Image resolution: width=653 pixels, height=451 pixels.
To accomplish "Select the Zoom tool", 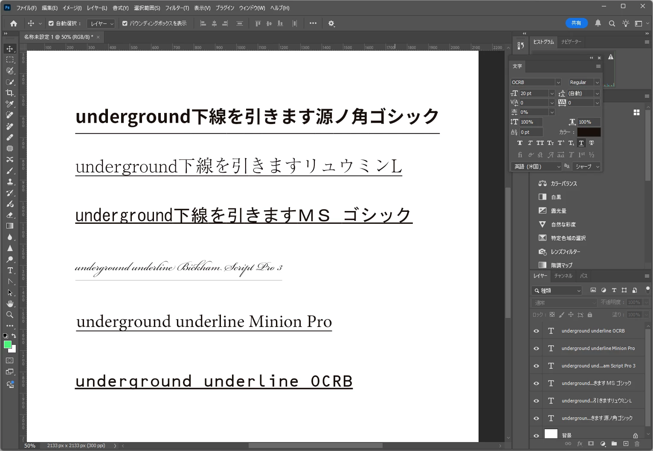I will 10,315.
